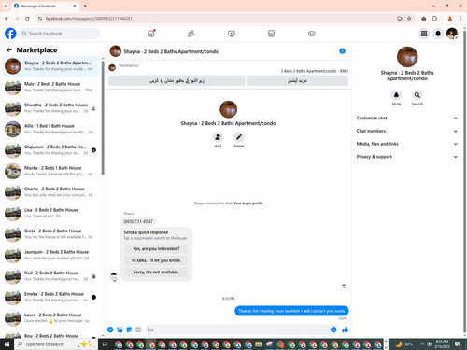Expand Customize chat section
The height and width of the screenshot is (350, 467).
[x=407, y=118]
